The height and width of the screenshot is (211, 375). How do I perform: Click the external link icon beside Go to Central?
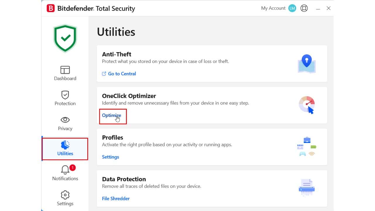(x=104, y=74)
